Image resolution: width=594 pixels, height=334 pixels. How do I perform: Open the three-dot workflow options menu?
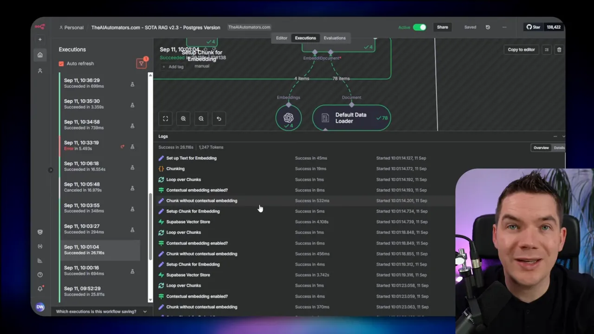pyautogui.click(x=504, y=27)
